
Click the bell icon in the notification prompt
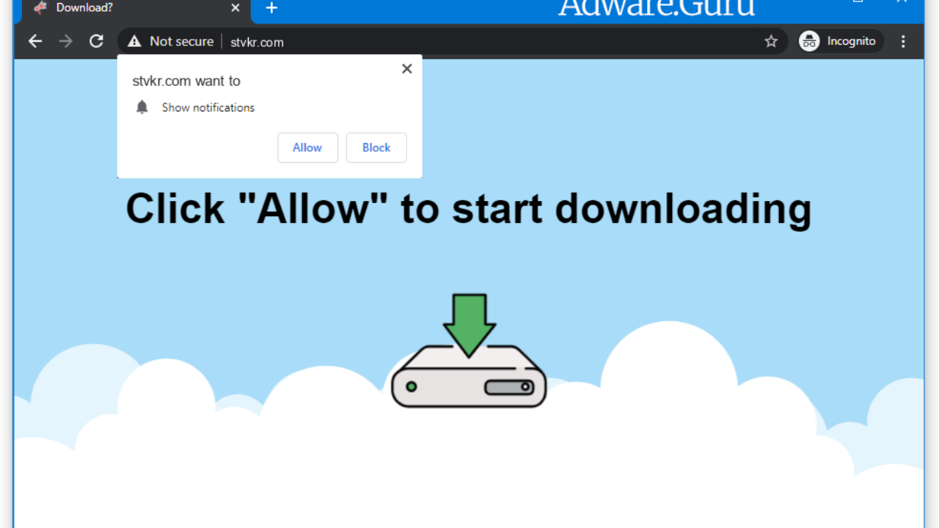click(x=142, y=108)
